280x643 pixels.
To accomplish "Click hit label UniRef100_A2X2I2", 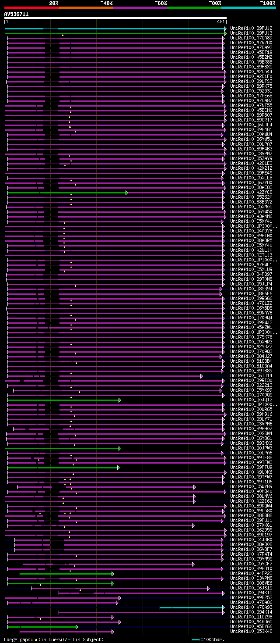I will click(x=252, y=168).
